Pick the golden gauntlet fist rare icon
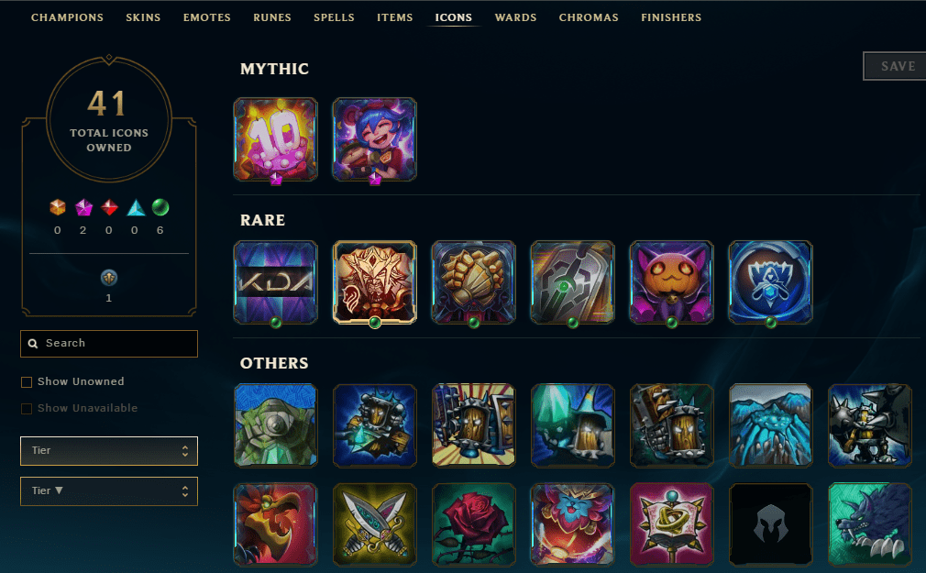926x573 pixels. pyautogui.click(x=474, y=282)
